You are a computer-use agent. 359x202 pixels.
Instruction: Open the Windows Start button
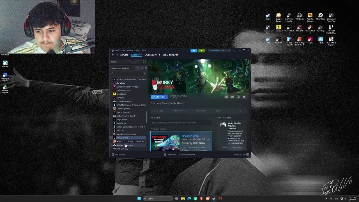pos(139,199)
